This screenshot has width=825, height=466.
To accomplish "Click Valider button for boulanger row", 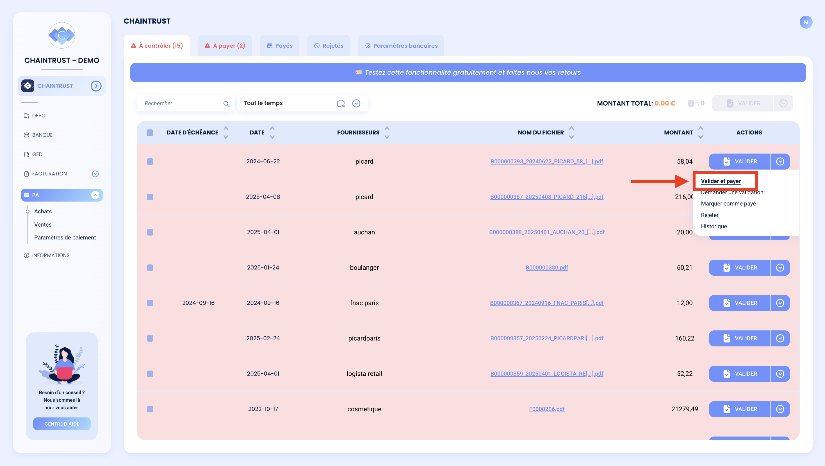I will coord(739,268).
